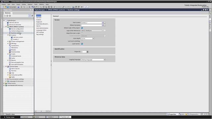The height and width of the screenshot is (119, 212).
Task: Collapse the Screens folder in project tree
Action: tap(8, 35)
